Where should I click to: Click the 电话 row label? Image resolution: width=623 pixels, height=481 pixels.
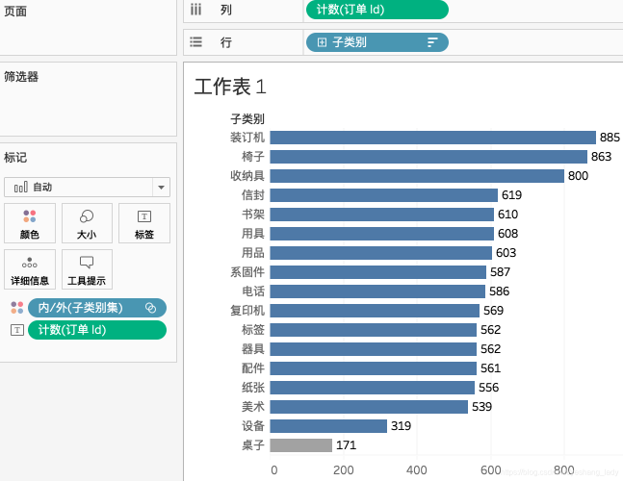(x=253, y=291)
